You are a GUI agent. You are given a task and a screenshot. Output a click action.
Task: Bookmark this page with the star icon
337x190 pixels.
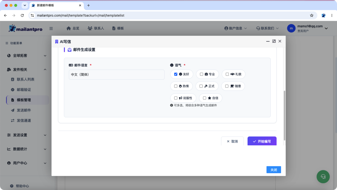312,15
